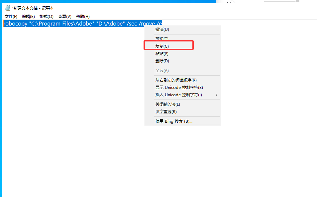Select 复制(C) to copy the text
This screenshot has height=197, width=317.
pos(182,46)
